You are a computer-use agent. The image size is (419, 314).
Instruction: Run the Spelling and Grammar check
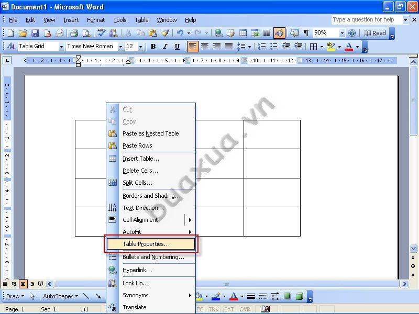[x=101, y=33]
